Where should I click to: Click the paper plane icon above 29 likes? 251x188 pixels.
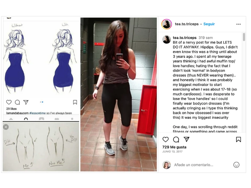click(x=26, y=102)
